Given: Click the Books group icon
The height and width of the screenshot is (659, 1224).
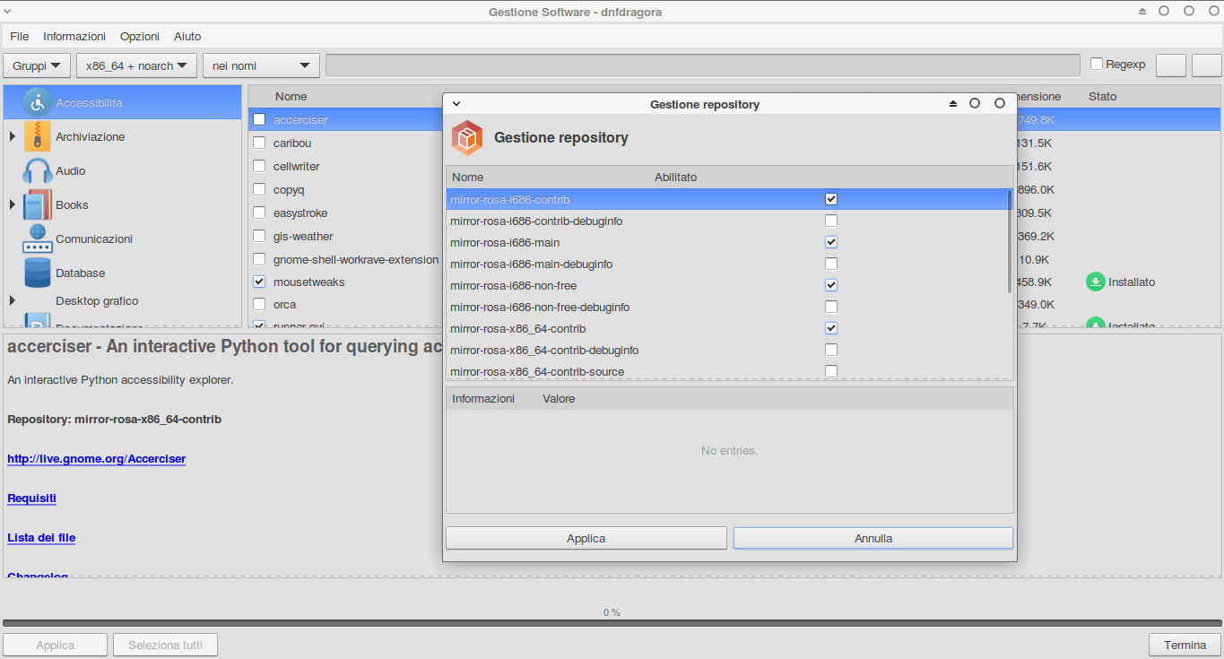Looking at the screenshot, I should click(x=37, y=204).
